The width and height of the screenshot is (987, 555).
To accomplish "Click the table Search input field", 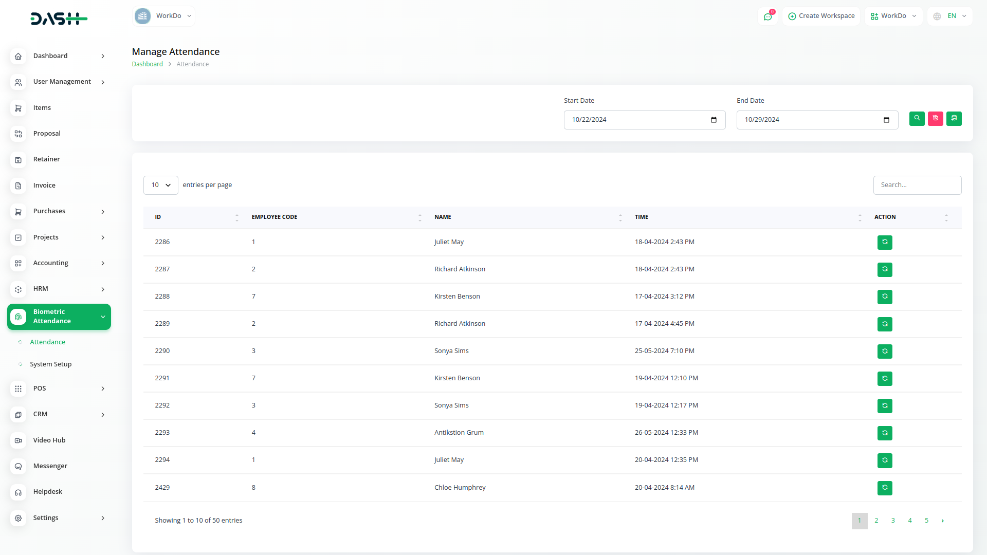I will click(917, 185).
